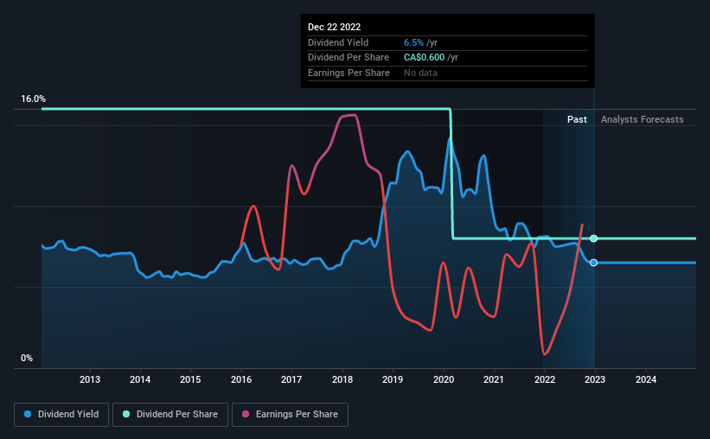Screen dimensions: 710x439
Task: Click the 2016 x-axis label
Action: pyautogui.click(x=241, y=379)
